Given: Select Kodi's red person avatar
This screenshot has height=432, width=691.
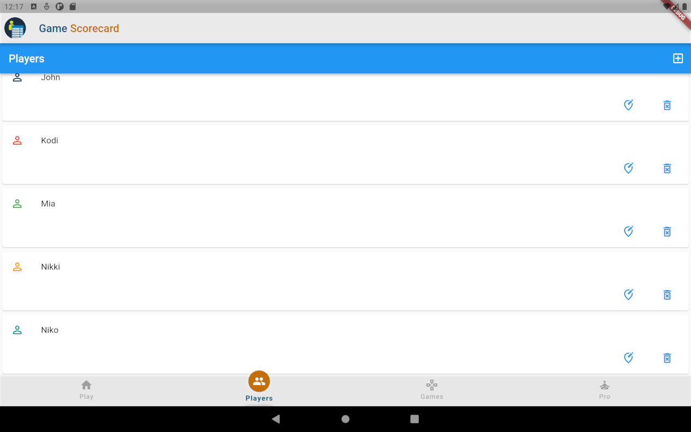Looking at the screenshot, I should click(x=17, y=140).
